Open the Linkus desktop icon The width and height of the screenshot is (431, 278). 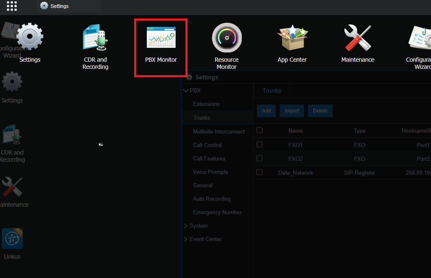pos(12,239)
